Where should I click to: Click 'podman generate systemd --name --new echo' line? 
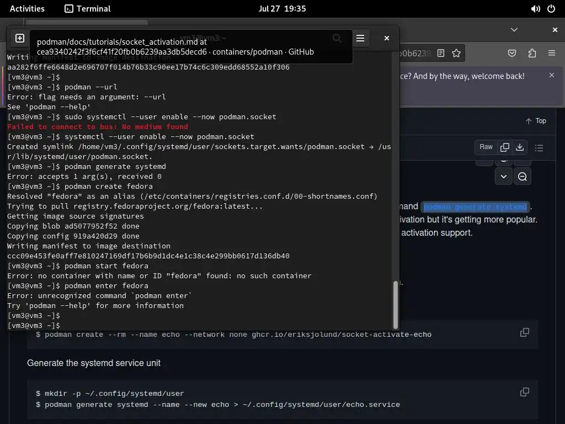pyautogui.click(x=218, y=405)
